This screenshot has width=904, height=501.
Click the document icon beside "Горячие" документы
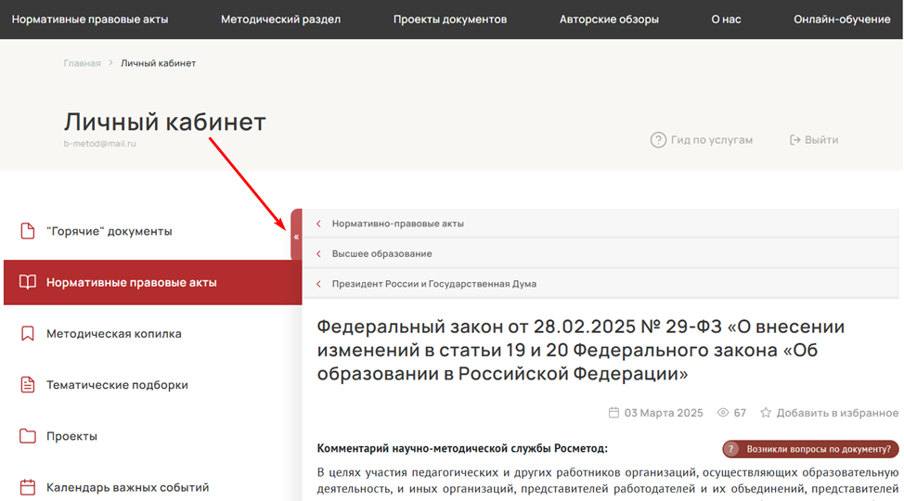[28, 231]
